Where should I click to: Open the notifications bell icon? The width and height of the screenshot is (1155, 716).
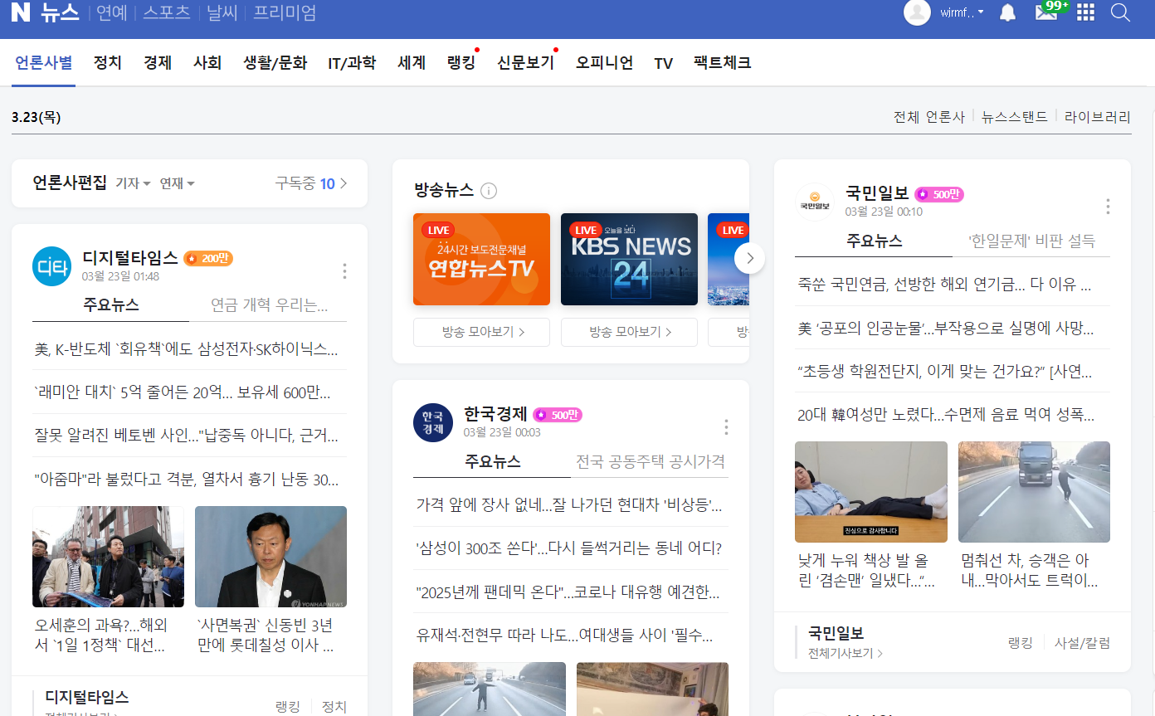[1007, 12]
